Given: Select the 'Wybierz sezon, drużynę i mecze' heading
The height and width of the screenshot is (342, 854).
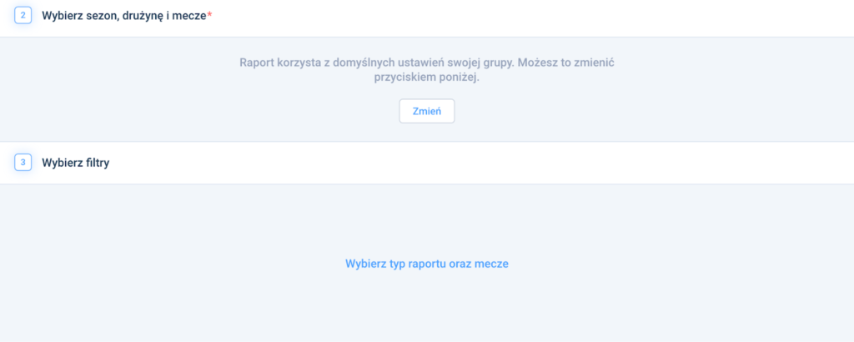Looking at the screenshot, I should click(123, 16).
